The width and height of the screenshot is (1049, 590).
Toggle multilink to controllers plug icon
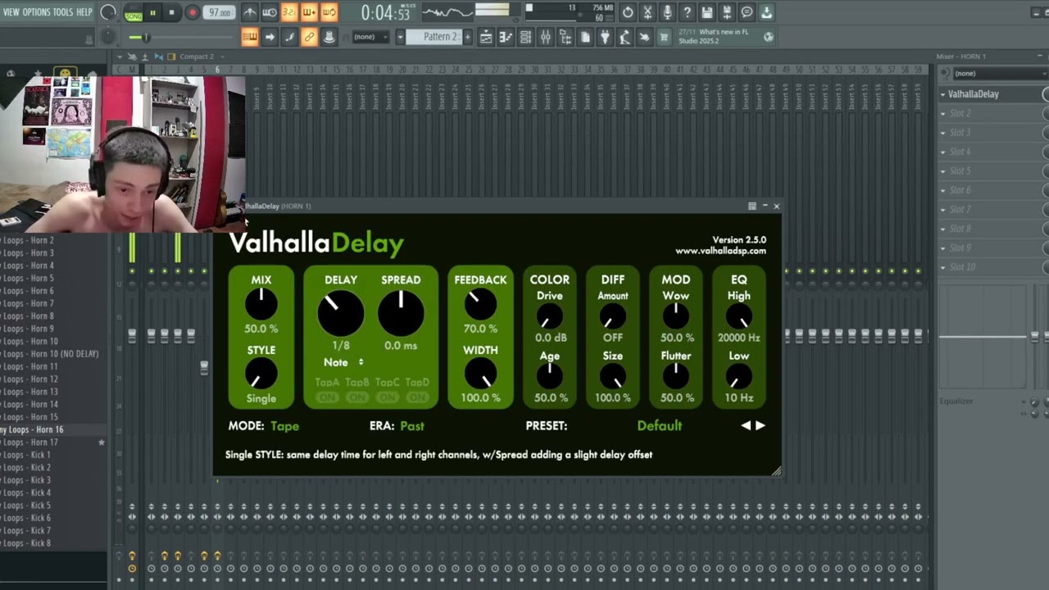pos(329,37)
